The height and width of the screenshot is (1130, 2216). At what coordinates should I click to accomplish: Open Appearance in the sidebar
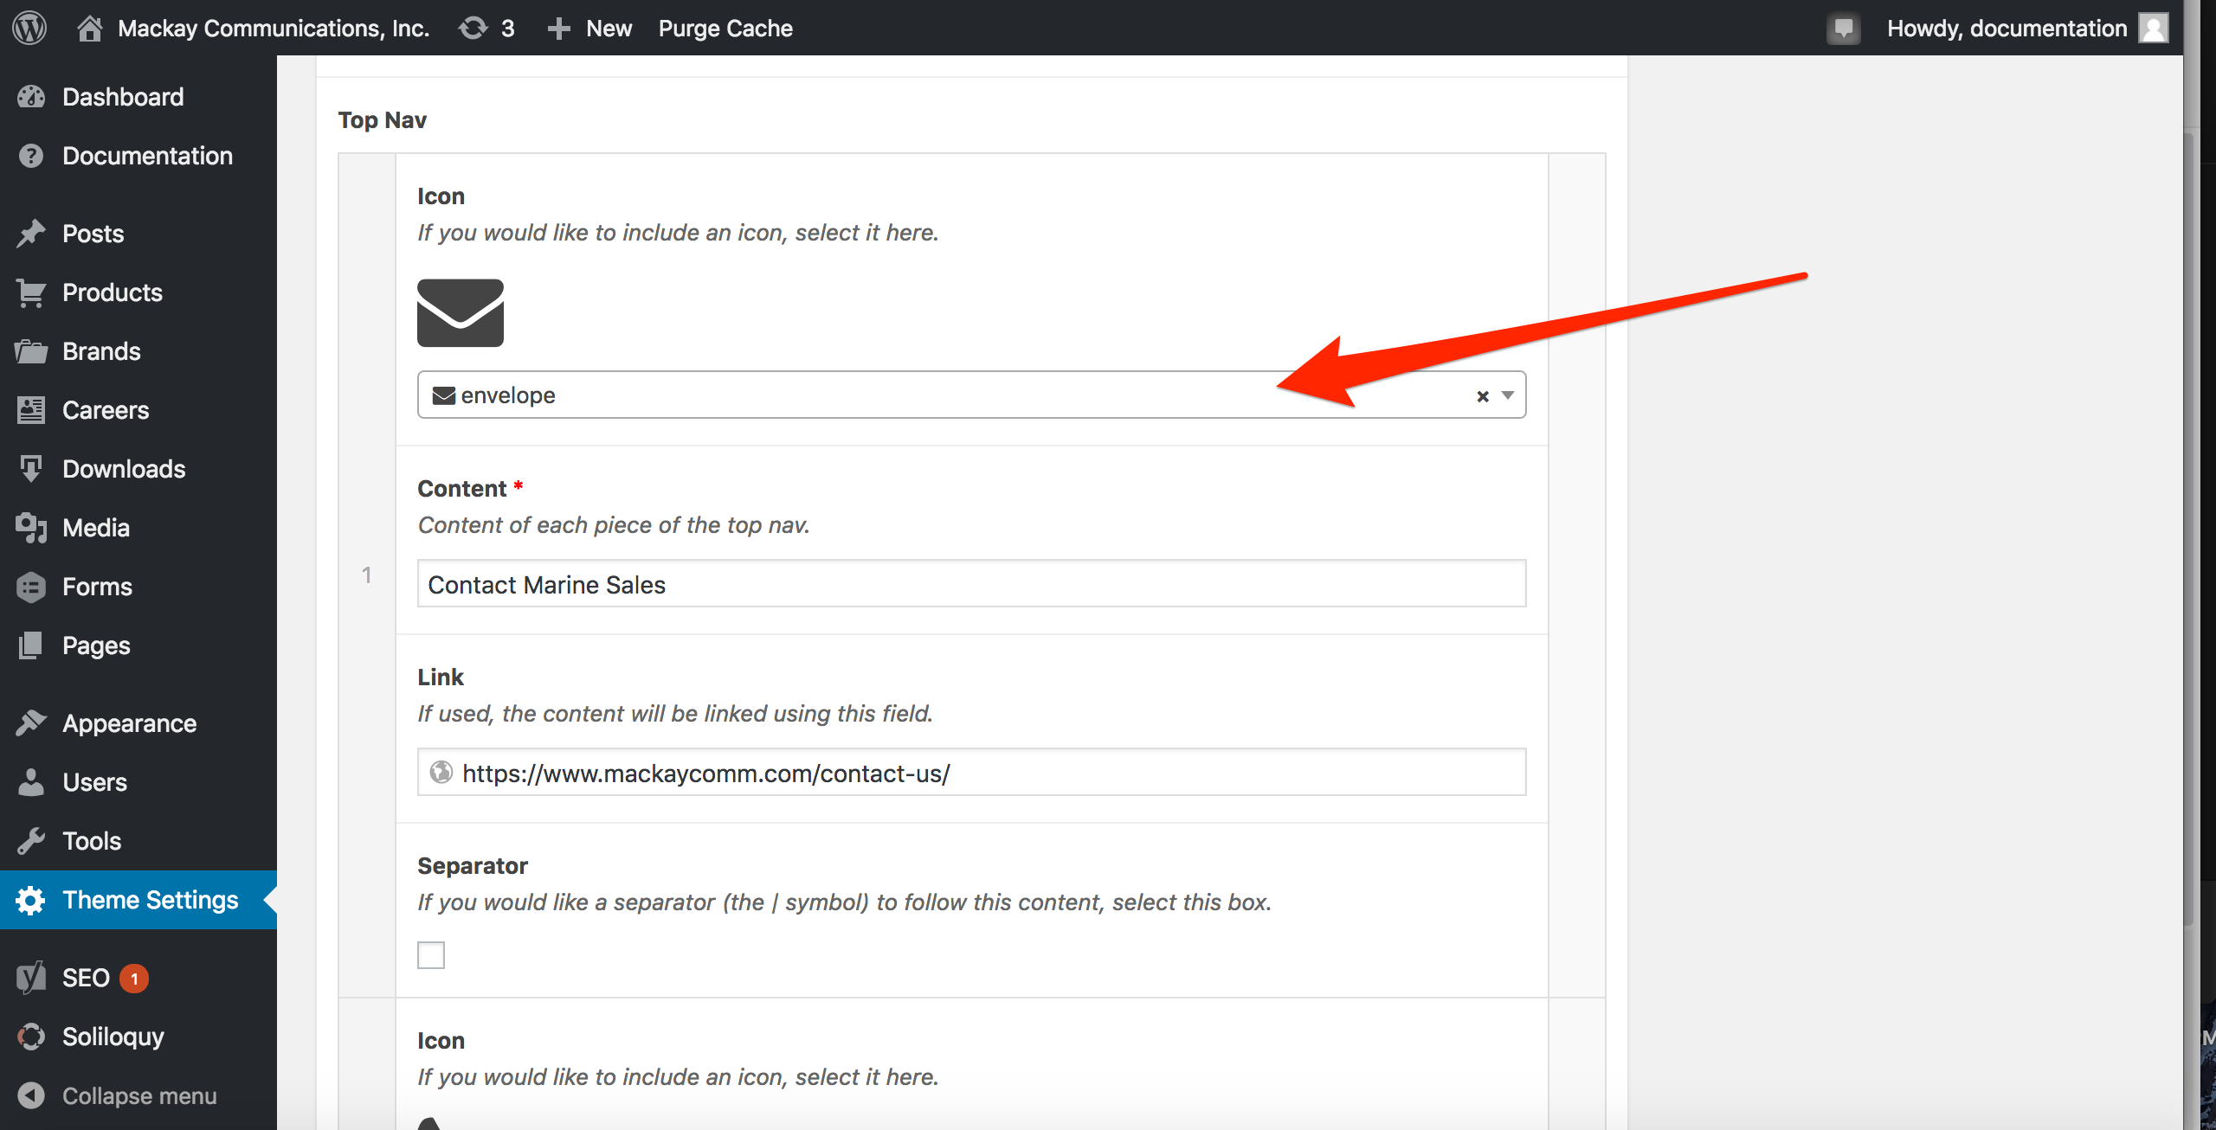pyautogui.click(x=138, y=723)
